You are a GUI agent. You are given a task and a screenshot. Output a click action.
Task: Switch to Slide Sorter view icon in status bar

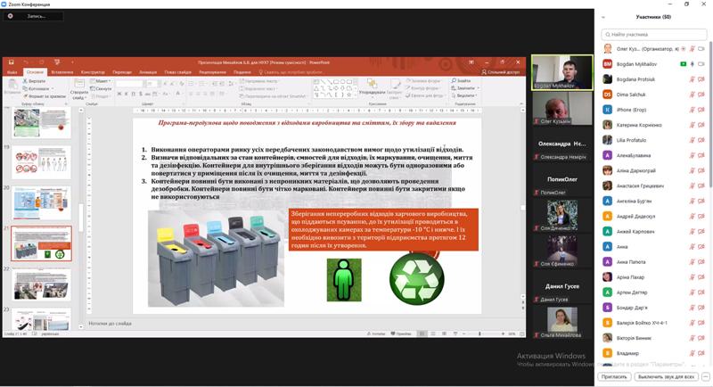coord(433,333)
